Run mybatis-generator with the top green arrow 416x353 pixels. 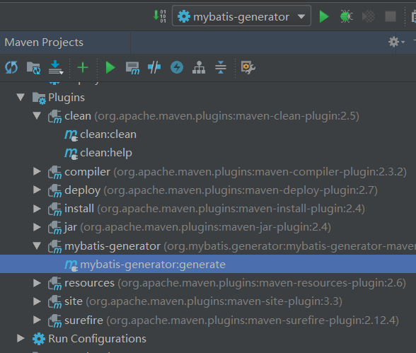[324, 16]
